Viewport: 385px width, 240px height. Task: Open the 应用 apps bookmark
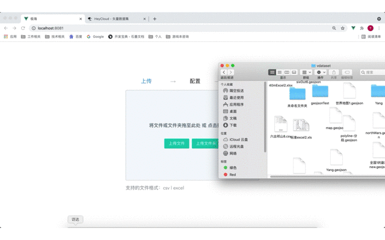point(10,37)
